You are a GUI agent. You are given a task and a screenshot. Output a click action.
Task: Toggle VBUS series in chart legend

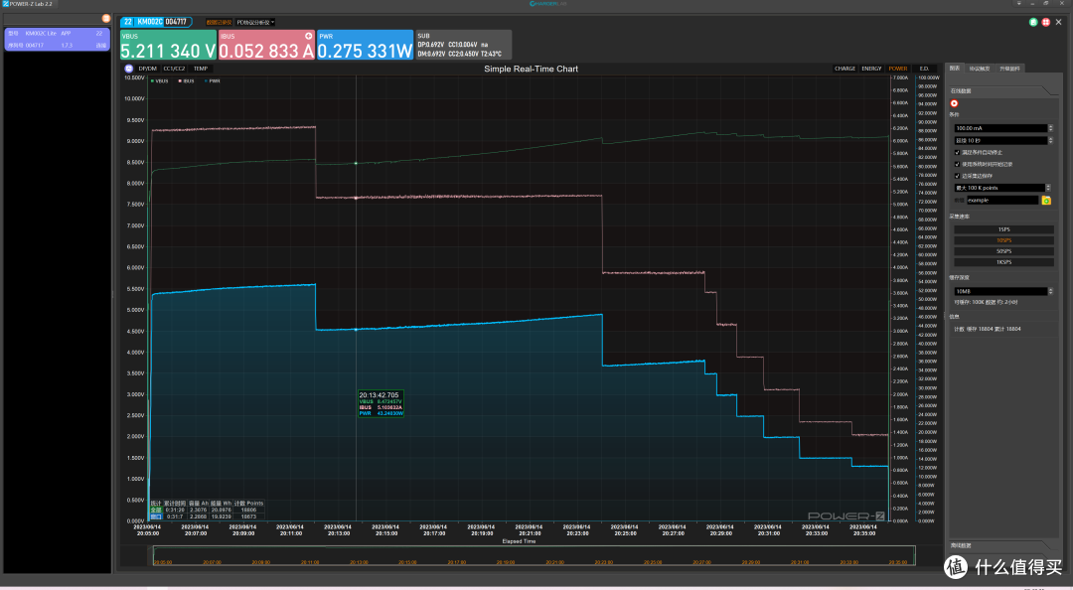point(159,80)
